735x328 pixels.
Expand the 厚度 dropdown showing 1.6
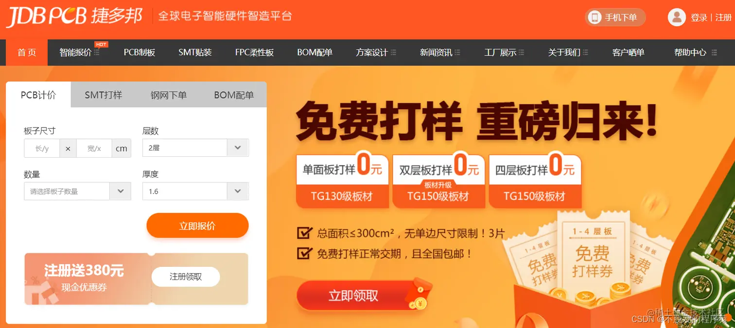195,191
